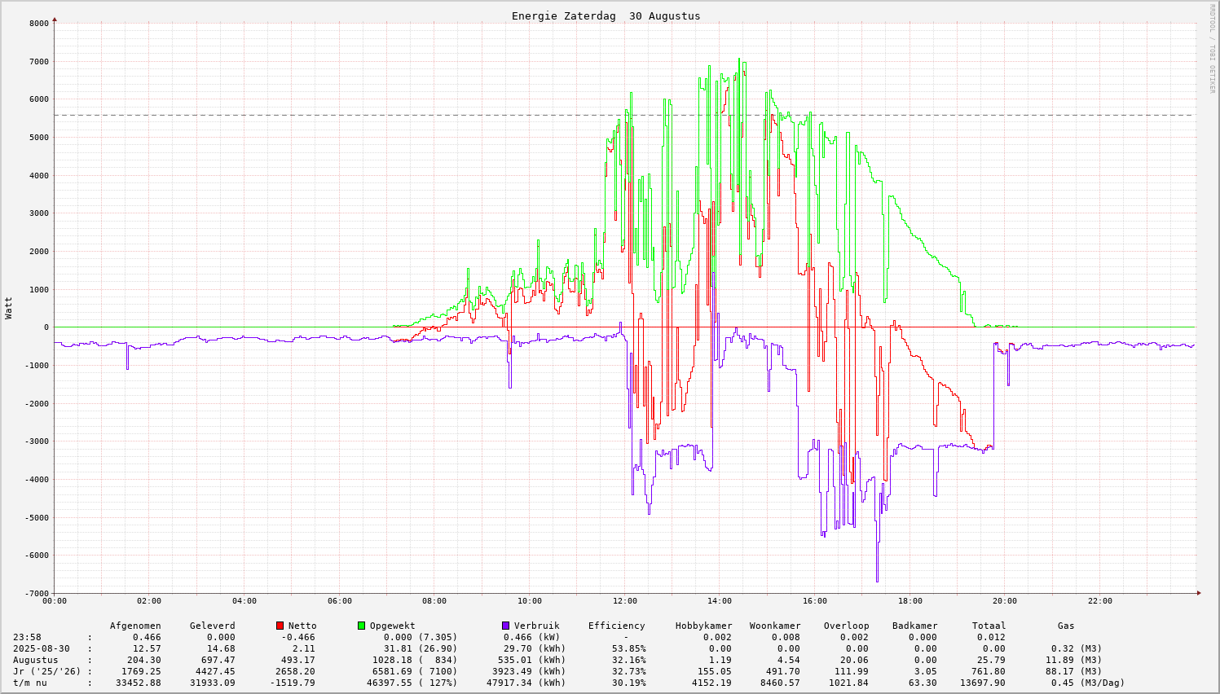The height and width of the screenshot is (694, 1220).
Task: Click the 8000 value on the y-axis
Action: (x=39, y=24)
